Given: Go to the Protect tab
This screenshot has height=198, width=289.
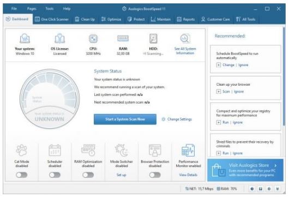Looking at the screenshot, I should pyautogui.click(x=136, y=19).
